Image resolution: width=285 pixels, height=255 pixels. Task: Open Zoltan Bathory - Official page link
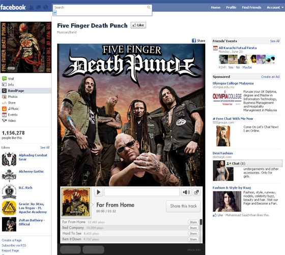click(32, 222)
